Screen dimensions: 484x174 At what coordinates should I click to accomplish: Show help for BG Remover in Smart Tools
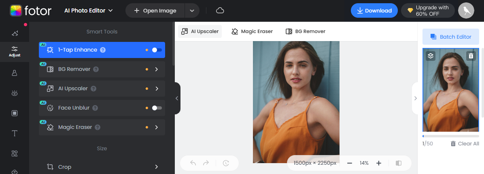pos(96,69)
